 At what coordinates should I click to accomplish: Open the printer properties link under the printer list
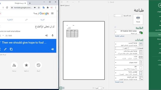(x=120, y=36)
